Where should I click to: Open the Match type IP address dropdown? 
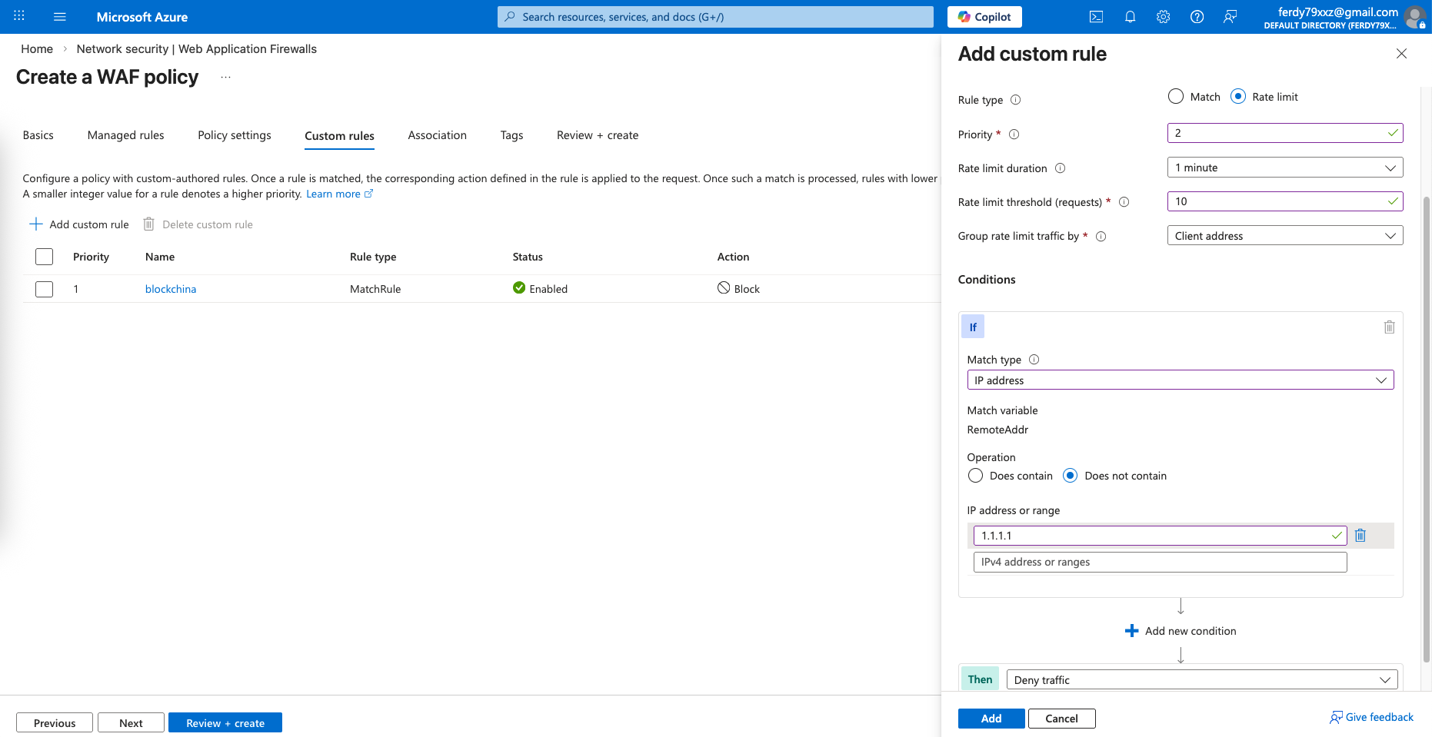pyautogui.click(x=1180, y=380)
